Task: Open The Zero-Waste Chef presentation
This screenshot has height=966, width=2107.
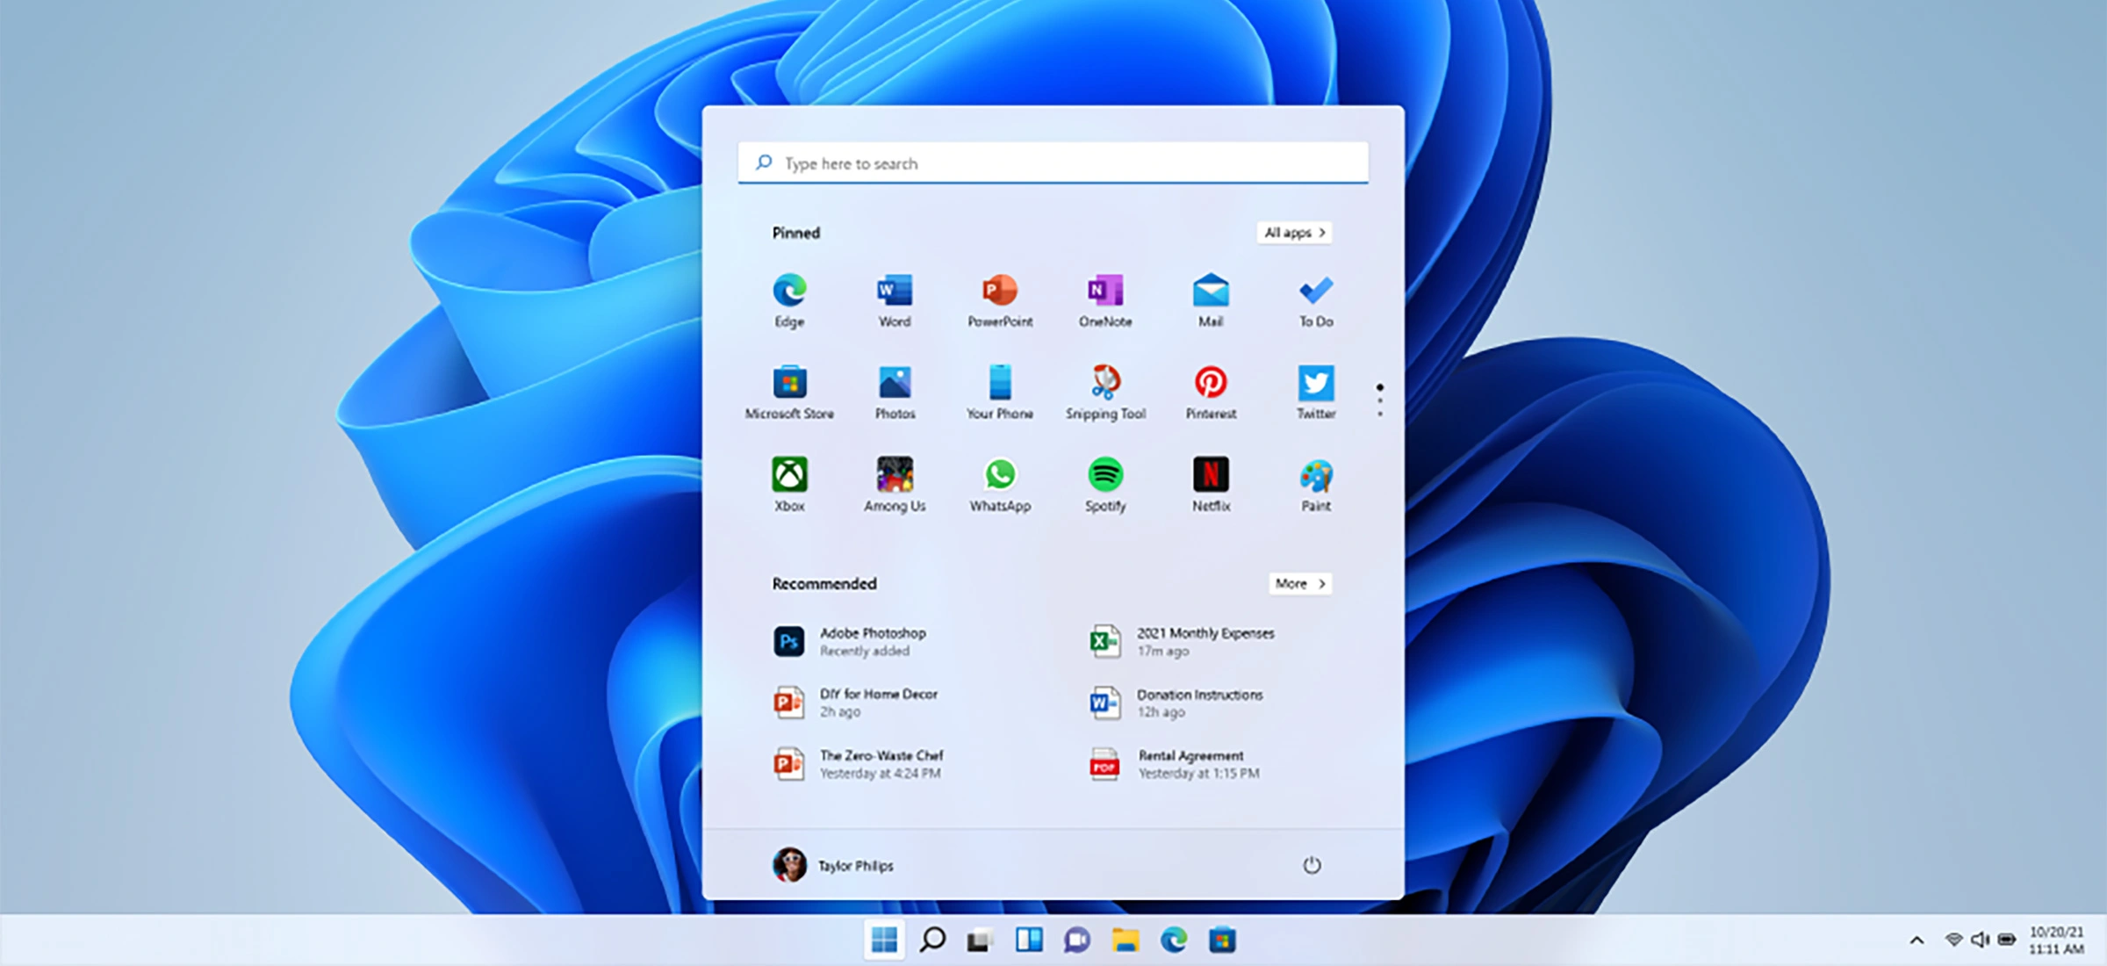Action: coord(859,764)
